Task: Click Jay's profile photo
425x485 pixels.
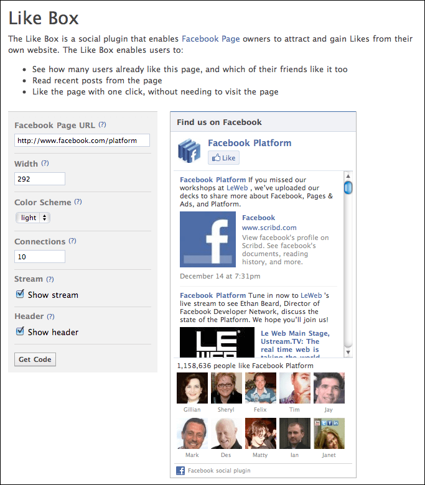Action: tap(329, 388)
